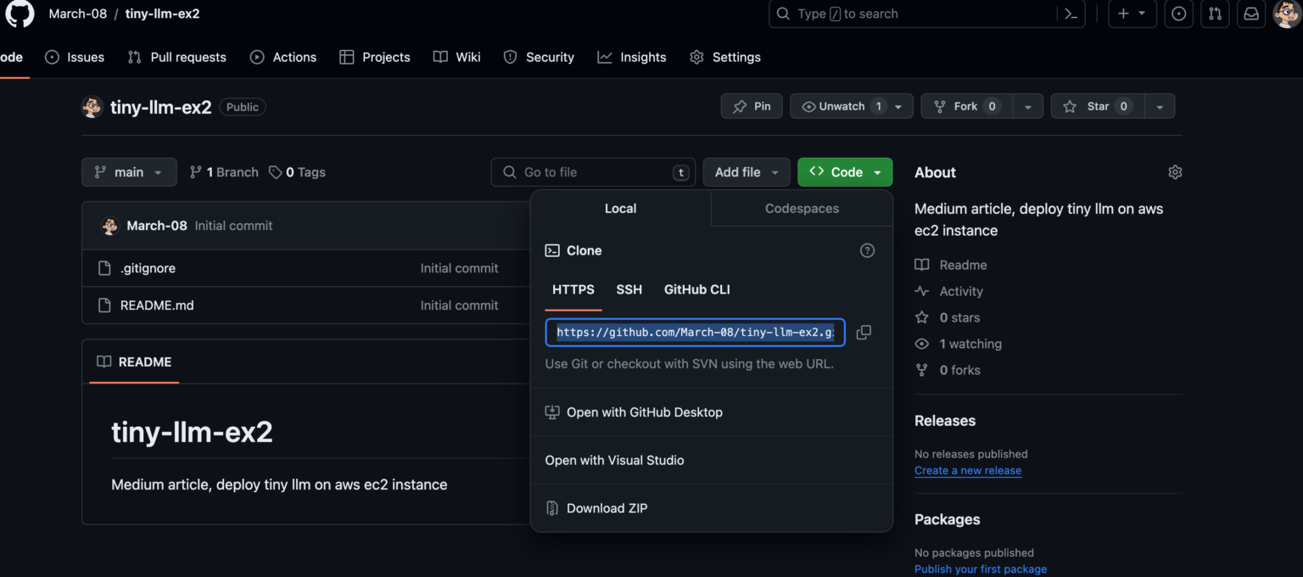Screen dimensions: 1303x577
Task: Select the Local tab in clone panel
Action: click(620, 209)
